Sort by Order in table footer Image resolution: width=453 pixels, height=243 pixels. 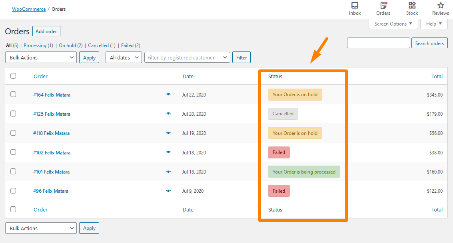[40, 210]
